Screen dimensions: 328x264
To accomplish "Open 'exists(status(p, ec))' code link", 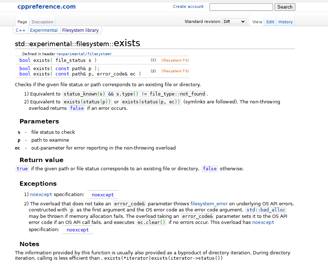I will point(151,102).
